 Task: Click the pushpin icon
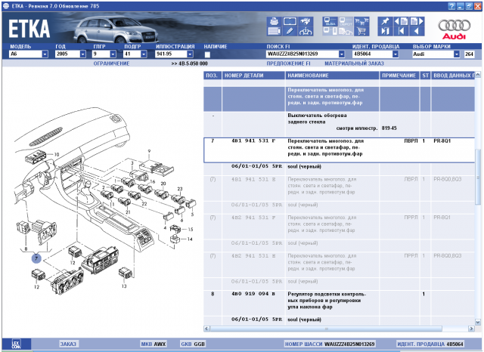(x=385, y=21)
